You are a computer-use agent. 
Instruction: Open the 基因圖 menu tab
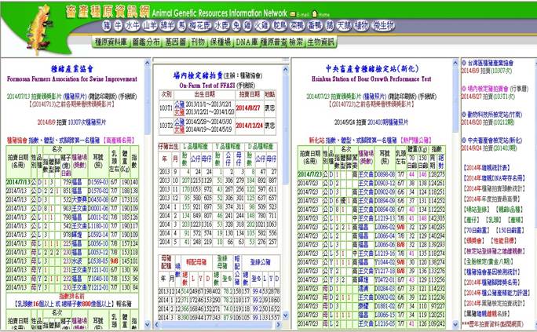point(175,42)
